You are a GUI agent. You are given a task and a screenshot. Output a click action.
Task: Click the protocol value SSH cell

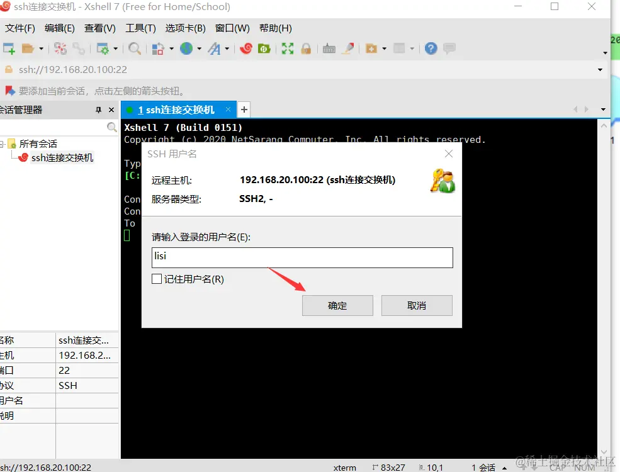pos(87,385)
